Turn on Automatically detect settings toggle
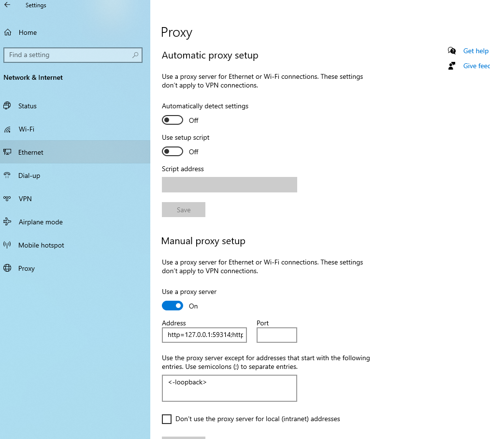Image resolution: width=490 pixels, height=439 pixels. coord(173,120)
